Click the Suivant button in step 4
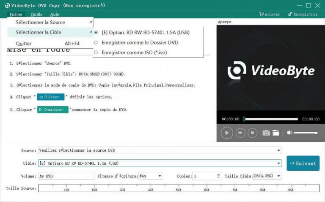Image resolution: width=325 pixels, height=202 pixels. pos(51,97)
